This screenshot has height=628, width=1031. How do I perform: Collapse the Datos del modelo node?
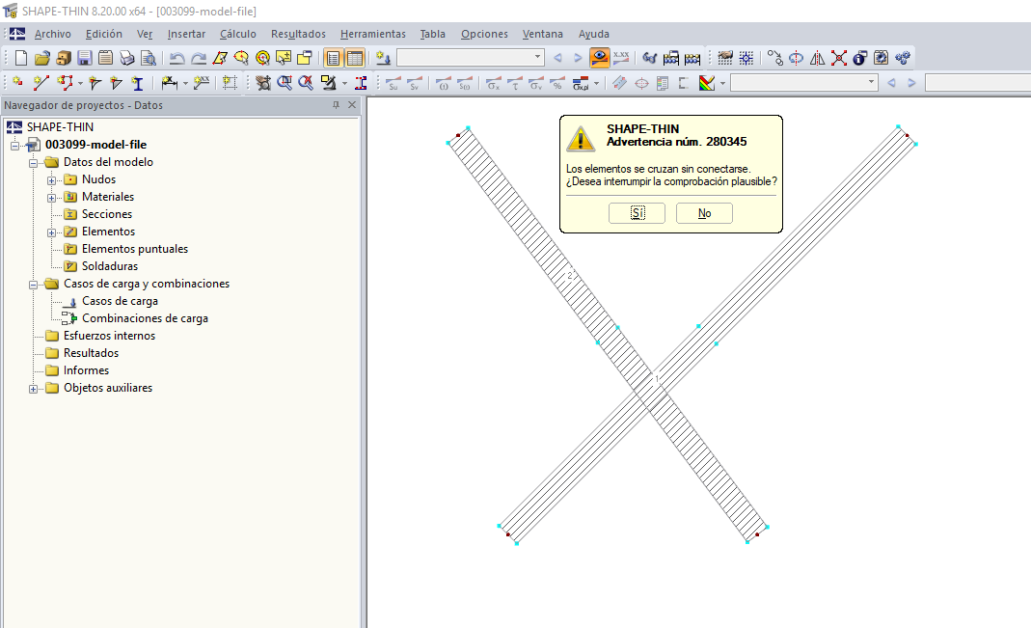[x=33, y=162]
